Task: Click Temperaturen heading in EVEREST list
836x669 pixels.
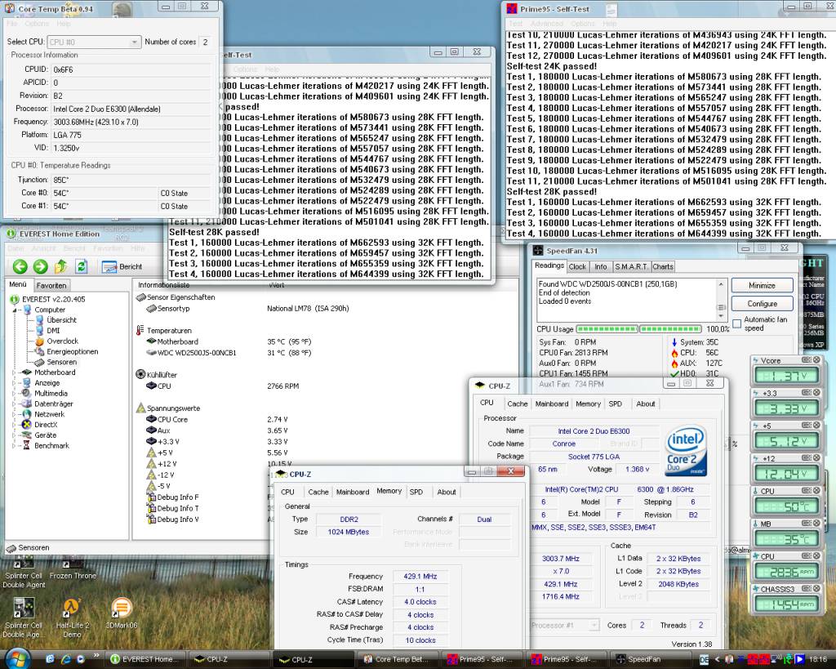Action: (169, 331)
